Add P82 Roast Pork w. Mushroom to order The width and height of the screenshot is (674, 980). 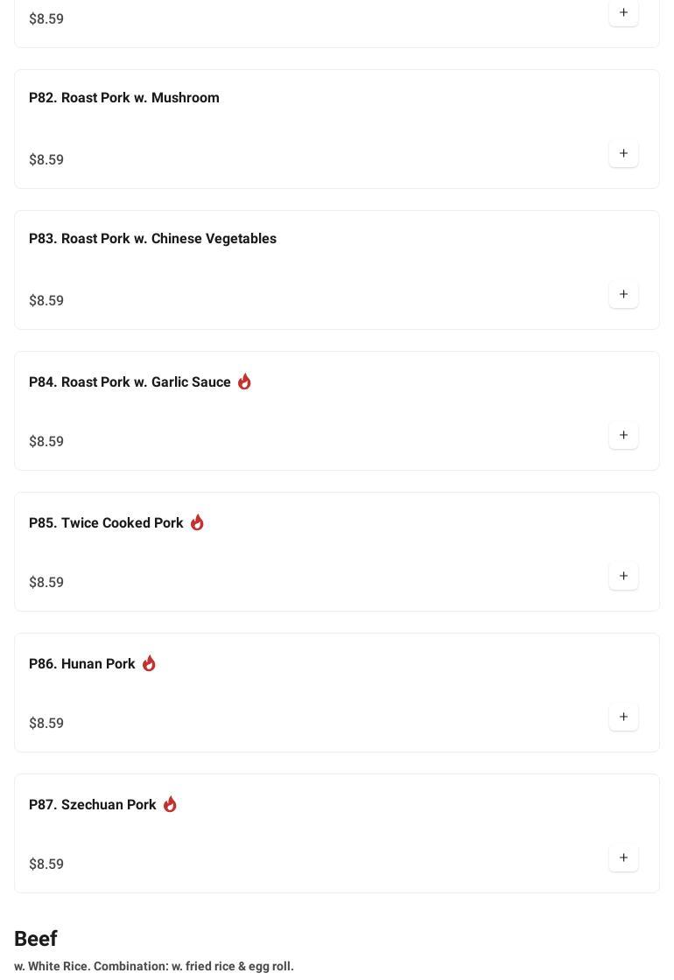(623, 154)
